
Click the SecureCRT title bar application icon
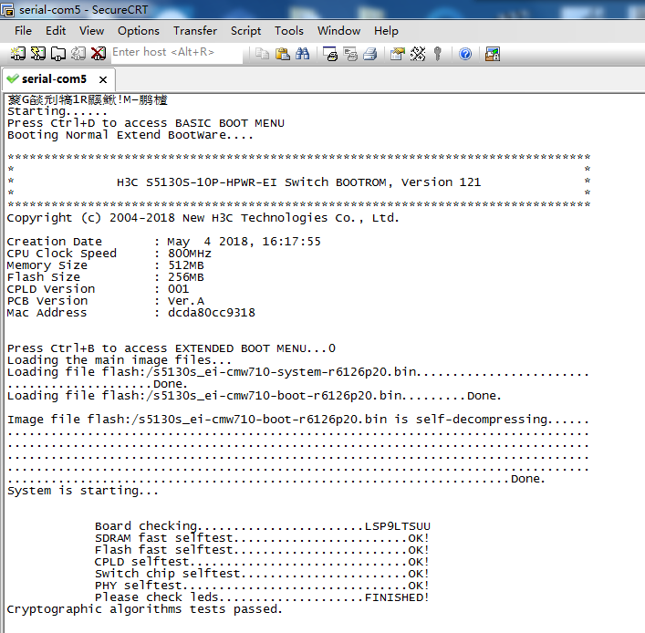7,9
